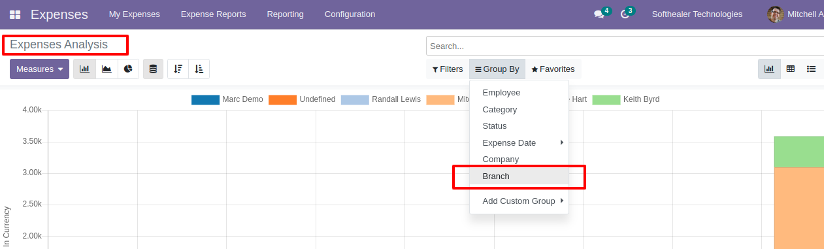Open the conversations message icon
Screen dimensions: 824x249
coord(599,14)
